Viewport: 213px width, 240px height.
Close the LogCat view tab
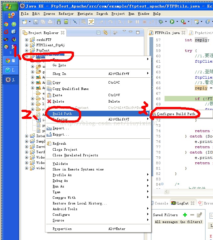(193, 203)
